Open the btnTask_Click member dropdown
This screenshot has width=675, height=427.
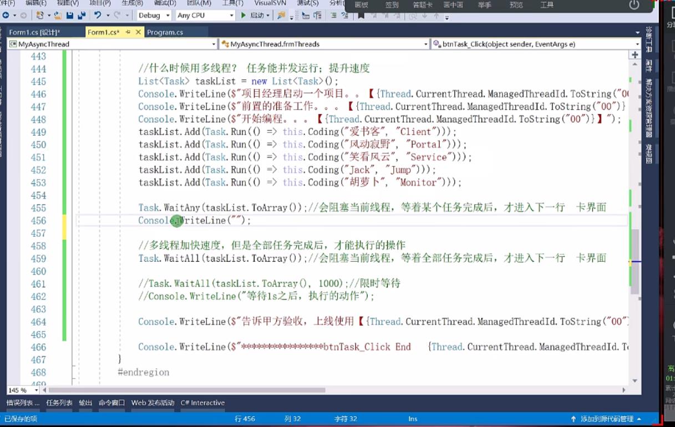(536, 44)
